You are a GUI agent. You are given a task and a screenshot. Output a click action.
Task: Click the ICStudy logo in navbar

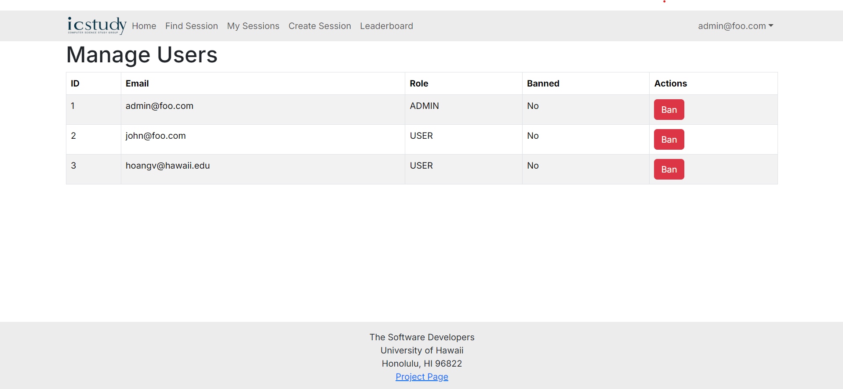97,25
